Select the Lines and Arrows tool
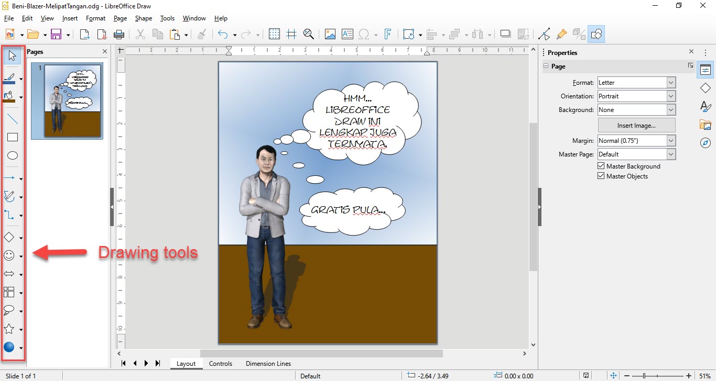Screen dimensions: 716x381 9,178
